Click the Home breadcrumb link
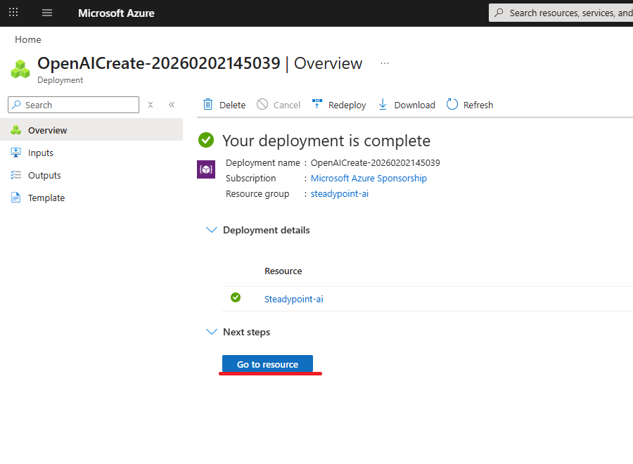This screenshot has height=464, width=633. [28, 39]
